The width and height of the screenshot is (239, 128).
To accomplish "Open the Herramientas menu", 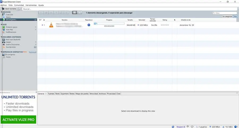I will [31, 5].
